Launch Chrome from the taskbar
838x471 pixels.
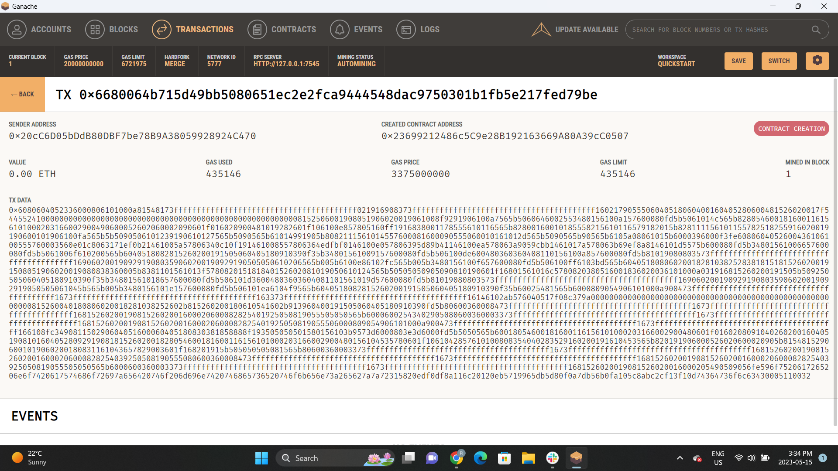point(457,458)
